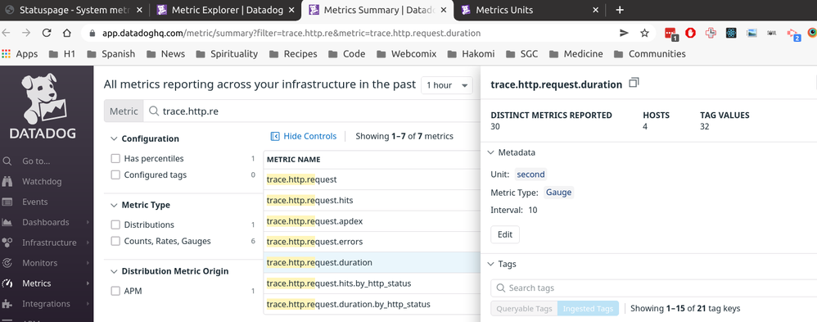Focus the Search tags input field
This screenshot has width=817, height=322.
click(x=654, y=288)
